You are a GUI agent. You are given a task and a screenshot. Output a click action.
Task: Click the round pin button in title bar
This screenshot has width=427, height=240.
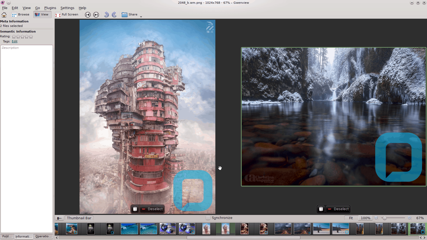(9, 2)
